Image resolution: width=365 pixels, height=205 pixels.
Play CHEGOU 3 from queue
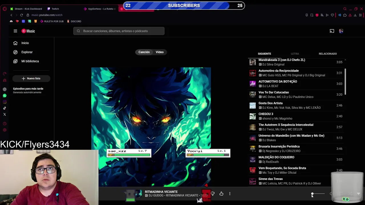(297, 116)
